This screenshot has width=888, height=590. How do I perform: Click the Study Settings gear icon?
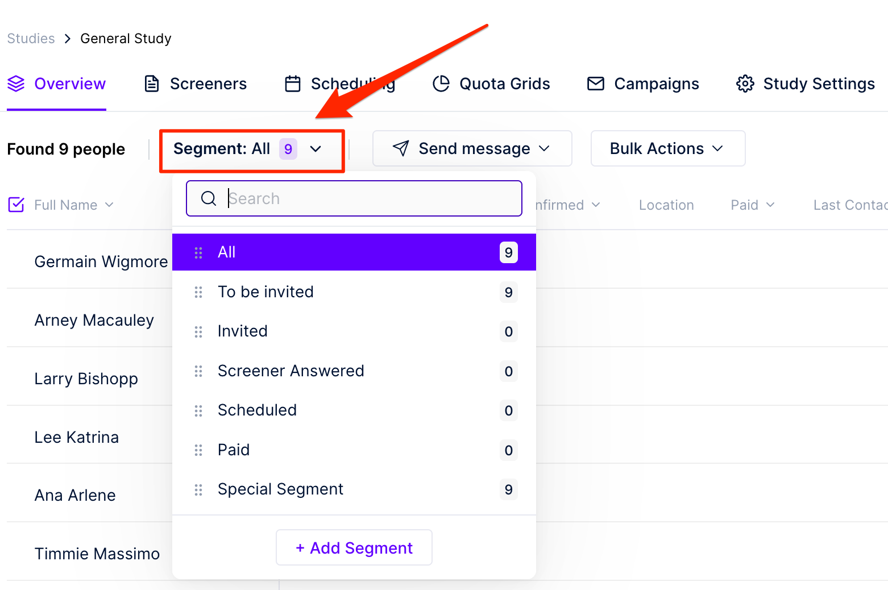[x=745, y=84]
